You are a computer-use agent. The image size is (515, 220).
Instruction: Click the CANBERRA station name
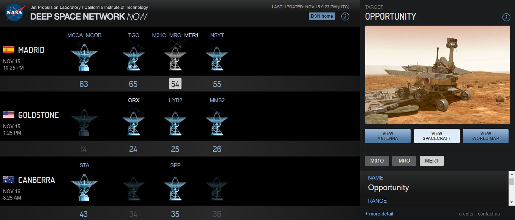pos(37,180)
